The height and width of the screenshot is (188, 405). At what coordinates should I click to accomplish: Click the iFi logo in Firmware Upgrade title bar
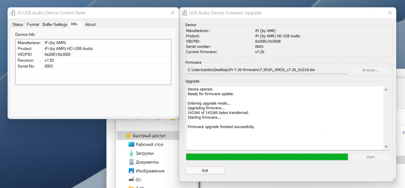pyautogui.click(x=184, y=13)
